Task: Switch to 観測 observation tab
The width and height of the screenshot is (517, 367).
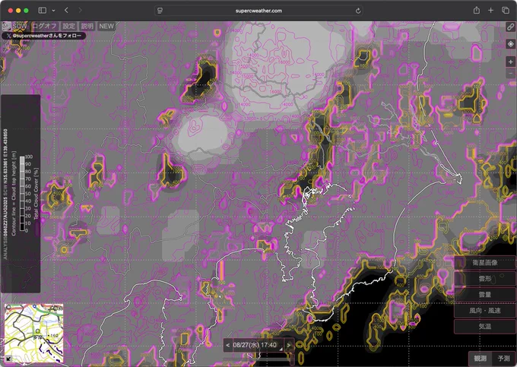Action: click(x=481, y=358)
